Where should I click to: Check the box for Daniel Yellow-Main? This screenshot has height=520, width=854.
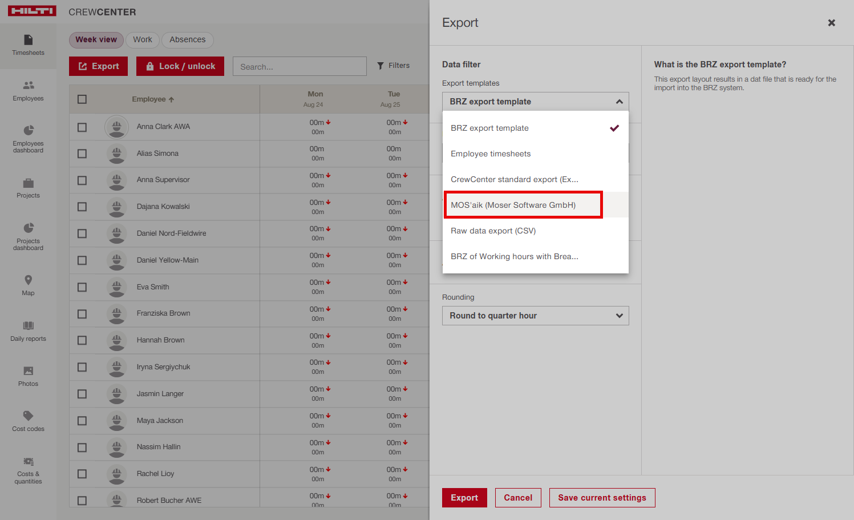(x=82, y=260)
